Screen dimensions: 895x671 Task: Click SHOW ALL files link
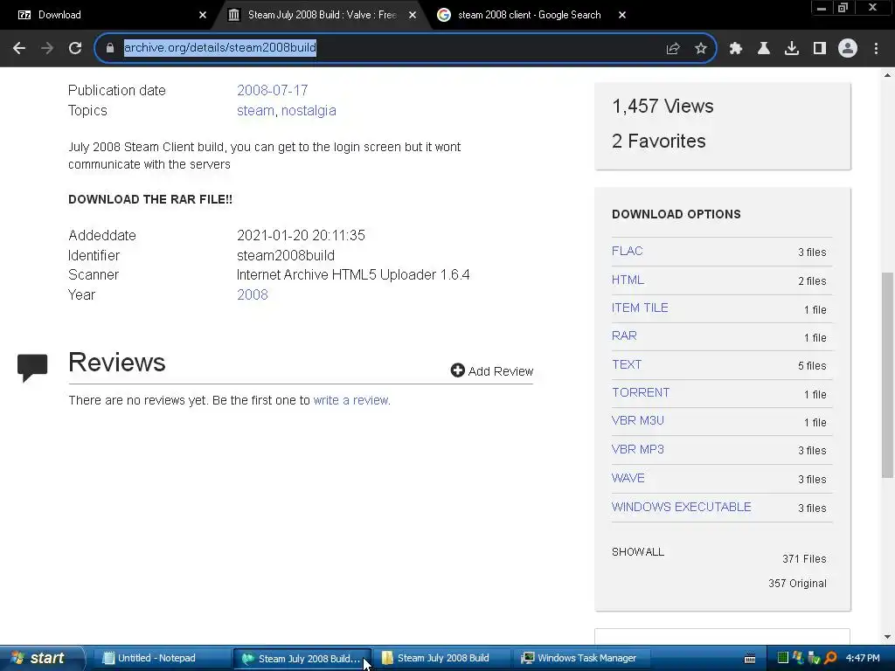[637, 552]
